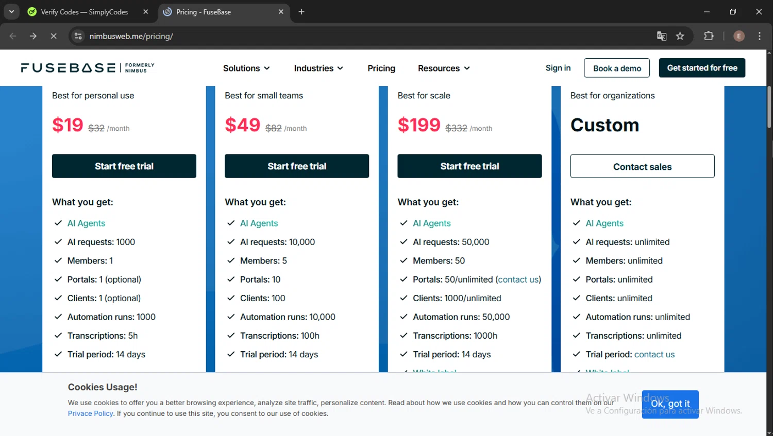Click the $199 price text
The width and height of the screenshot is (773, 436).
(419, 125)
